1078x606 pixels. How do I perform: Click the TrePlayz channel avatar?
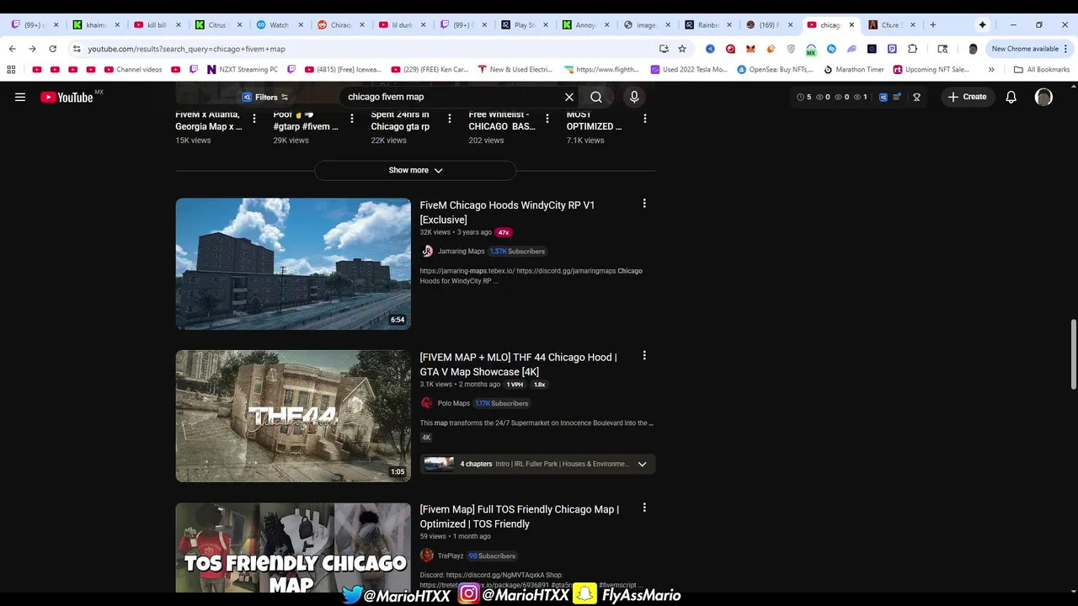click(x=427, y=555)
